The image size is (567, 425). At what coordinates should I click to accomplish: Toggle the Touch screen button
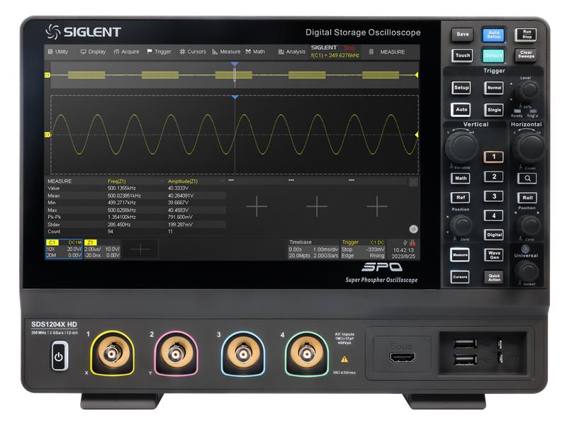pos(463,55)
